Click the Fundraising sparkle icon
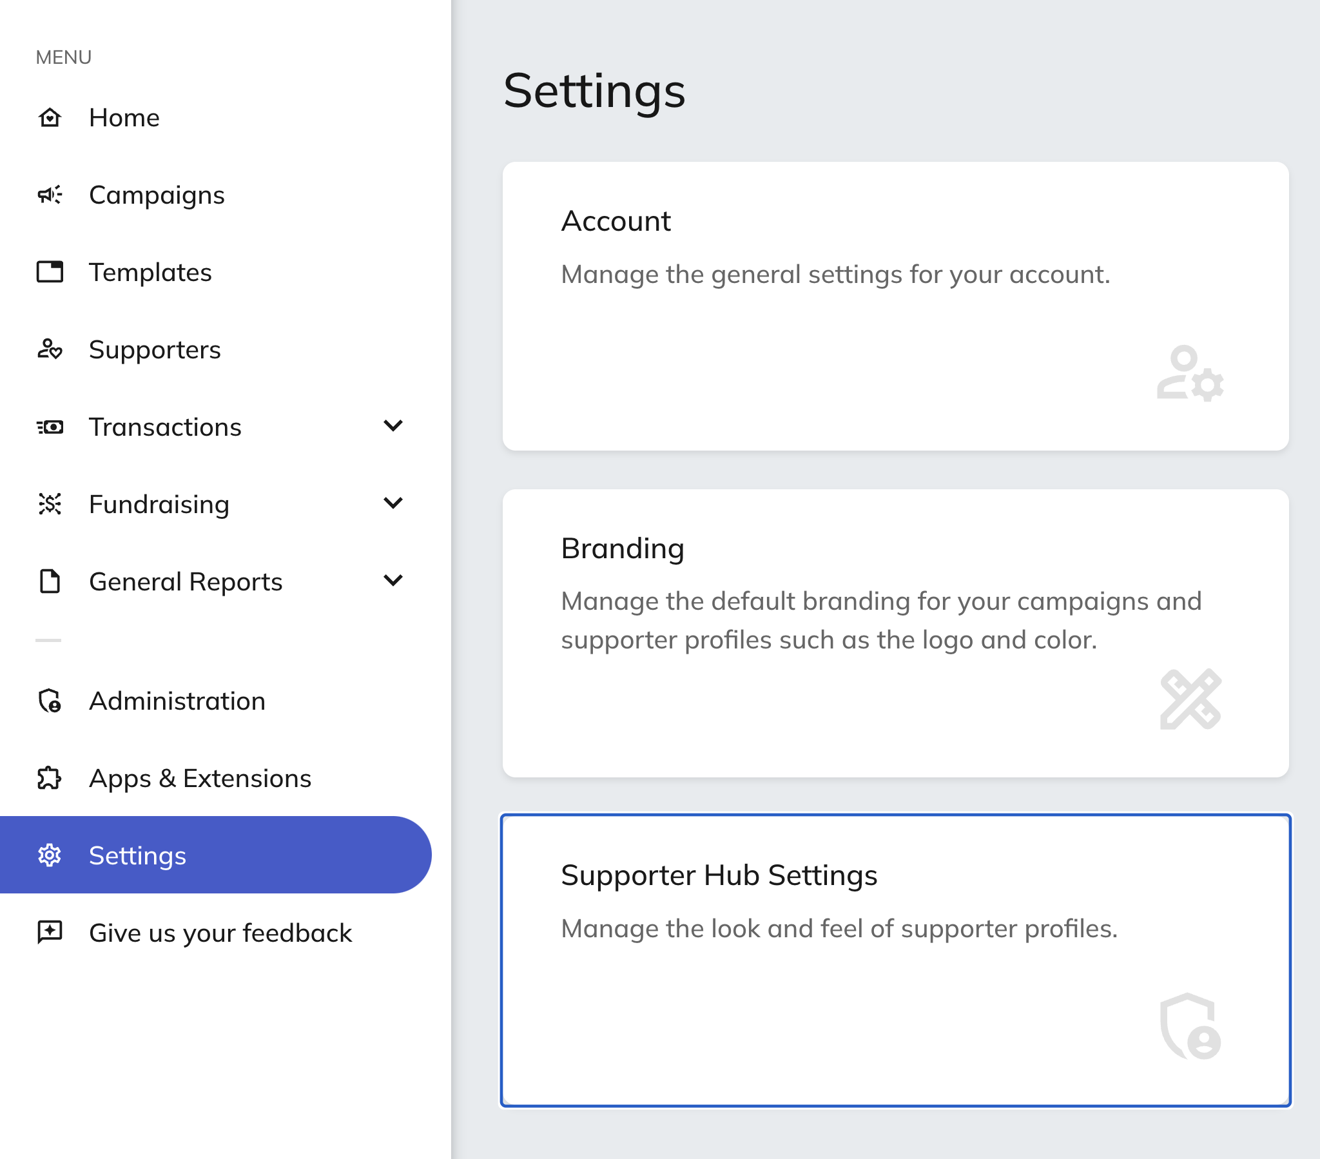Screen dimensions: 1320x1159 (x=50, y=503)
